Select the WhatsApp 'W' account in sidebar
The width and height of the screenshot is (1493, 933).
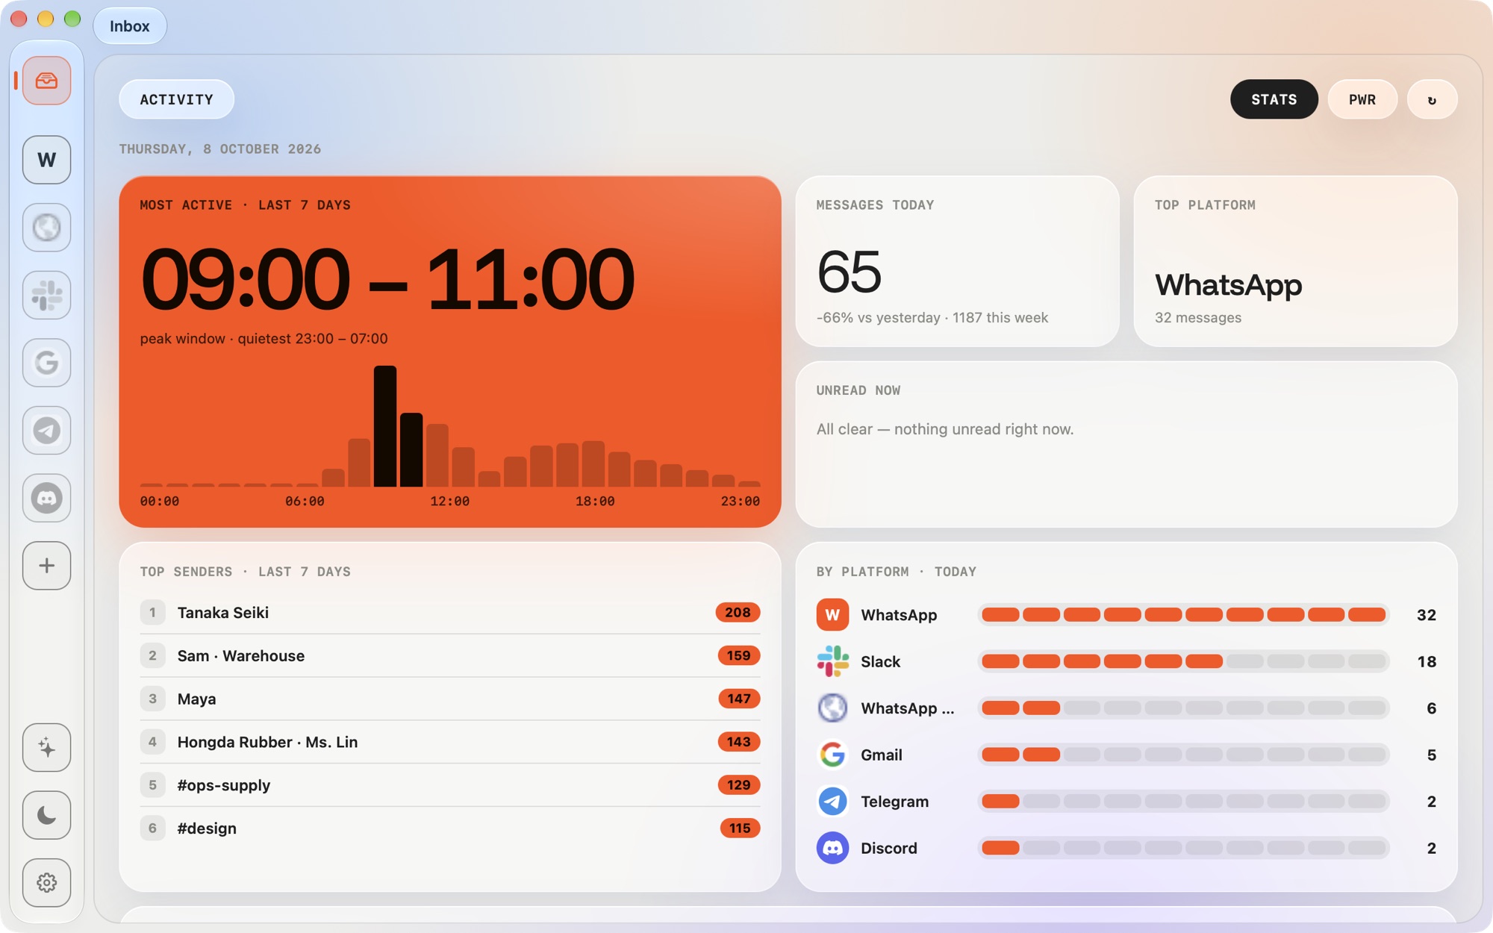pos(46,160)
